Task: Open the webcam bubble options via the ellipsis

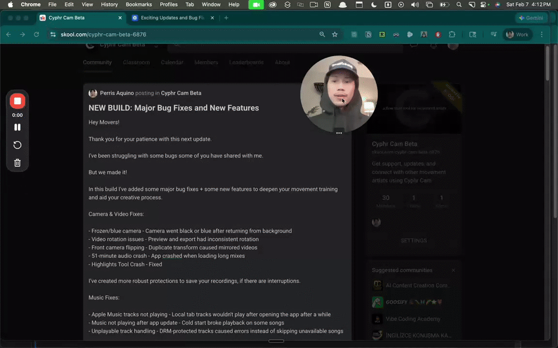Action: (339, 132)
